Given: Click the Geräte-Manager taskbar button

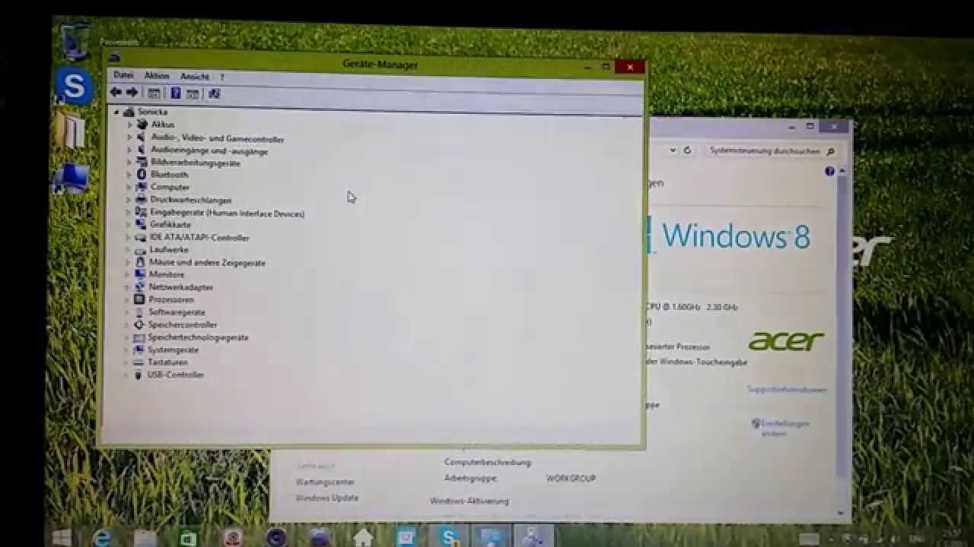Looking at the screenshot, I should 536,537.
